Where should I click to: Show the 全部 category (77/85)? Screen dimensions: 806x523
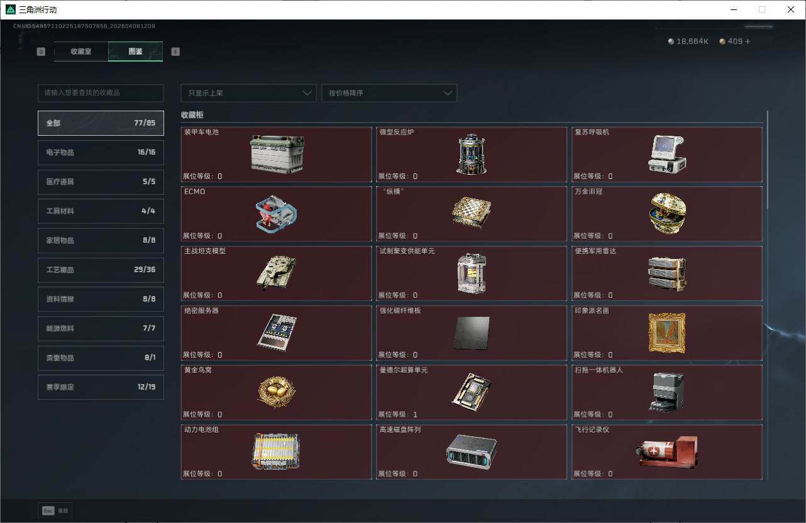[x=101, y=123]
